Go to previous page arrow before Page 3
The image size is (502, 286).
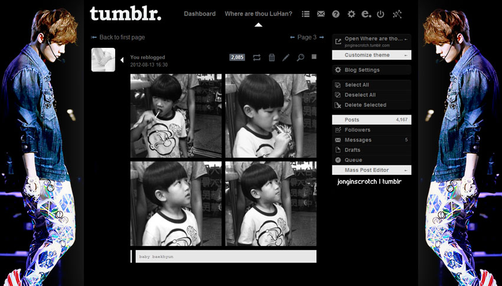click(x=292, y=37)
